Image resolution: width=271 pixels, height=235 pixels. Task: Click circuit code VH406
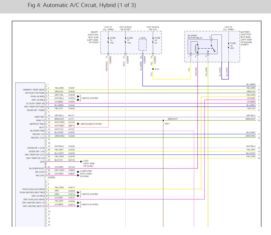[x=71, y=102]
